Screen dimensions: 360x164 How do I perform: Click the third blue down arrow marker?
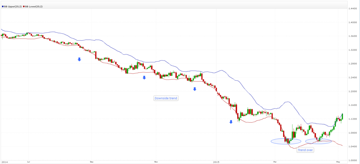[x=194, y=89]
